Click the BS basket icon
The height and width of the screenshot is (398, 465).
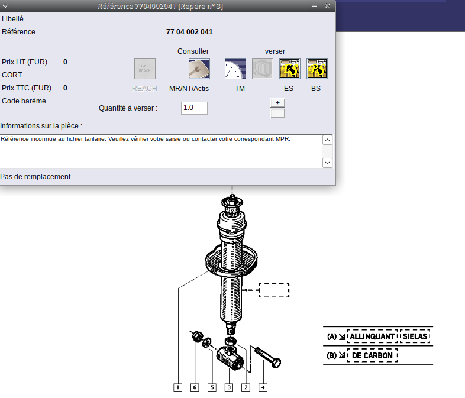(317, 69)
